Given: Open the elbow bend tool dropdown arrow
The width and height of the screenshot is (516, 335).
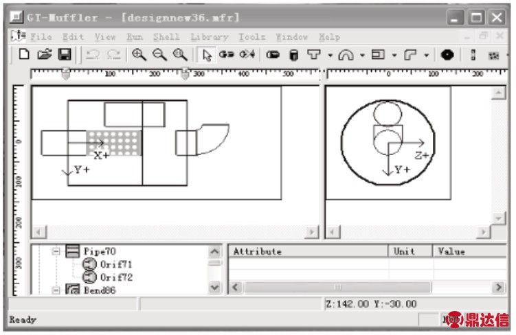Looking at the screenshot, I should (426, 55).
